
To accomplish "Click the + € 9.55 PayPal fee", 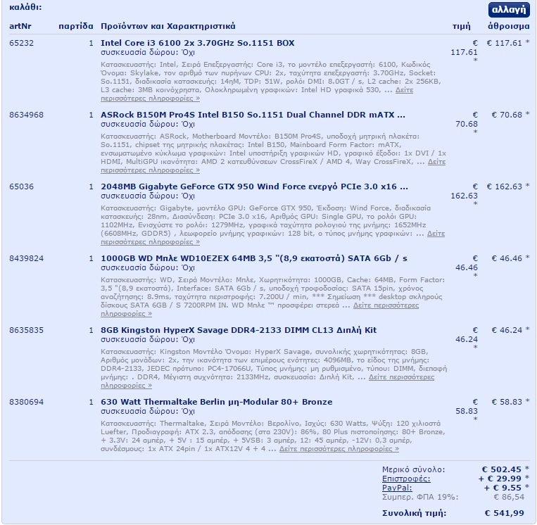I will click(x=503, y=488).
